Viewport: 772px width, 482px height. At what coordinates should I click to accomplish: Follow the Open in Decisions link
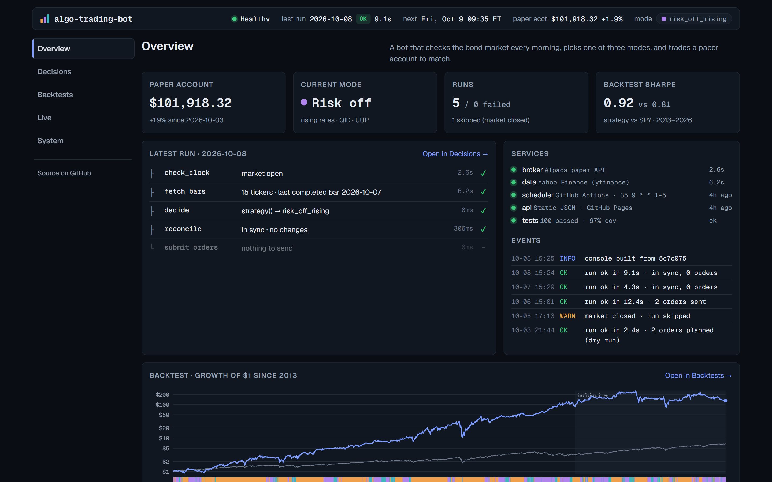455,154
